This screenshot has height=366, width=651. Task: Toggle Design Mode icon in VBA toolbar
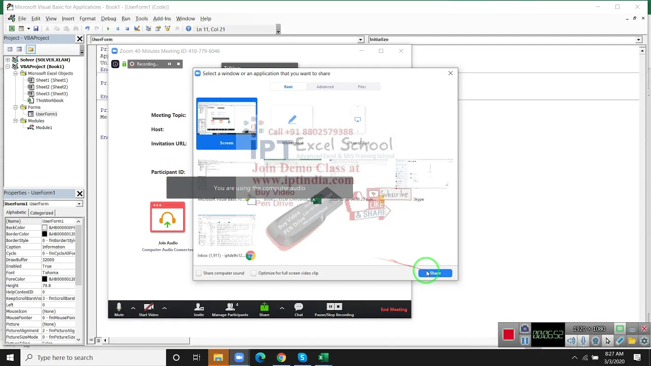point(137,29)
